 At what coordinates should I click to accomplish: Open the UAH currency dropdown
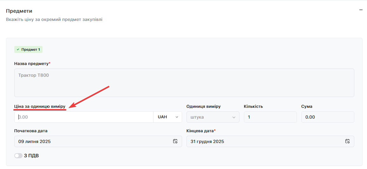tap(167, 117)
